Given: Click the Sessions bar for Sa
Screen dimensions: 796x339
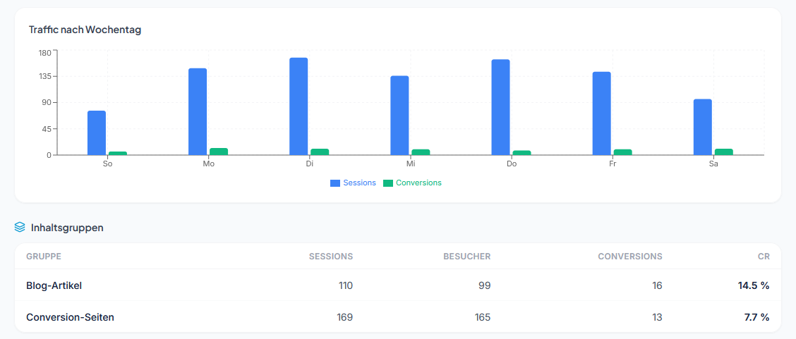Looking at the screenshot, I should pyautogui.click(x=702, y=127).
